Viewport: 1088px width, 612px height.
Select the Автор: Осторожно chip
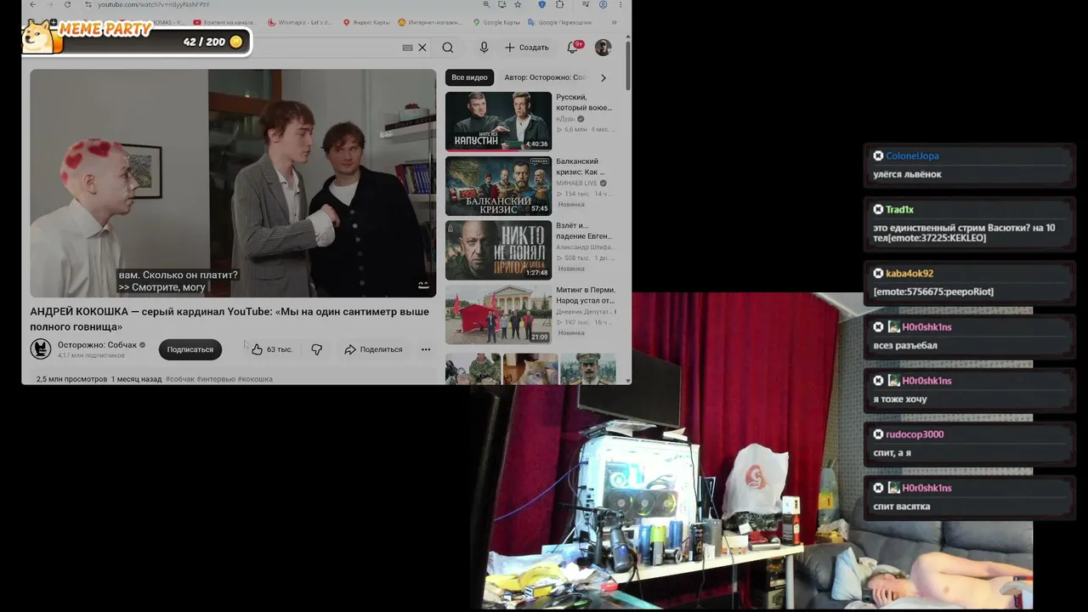(544, 77)
